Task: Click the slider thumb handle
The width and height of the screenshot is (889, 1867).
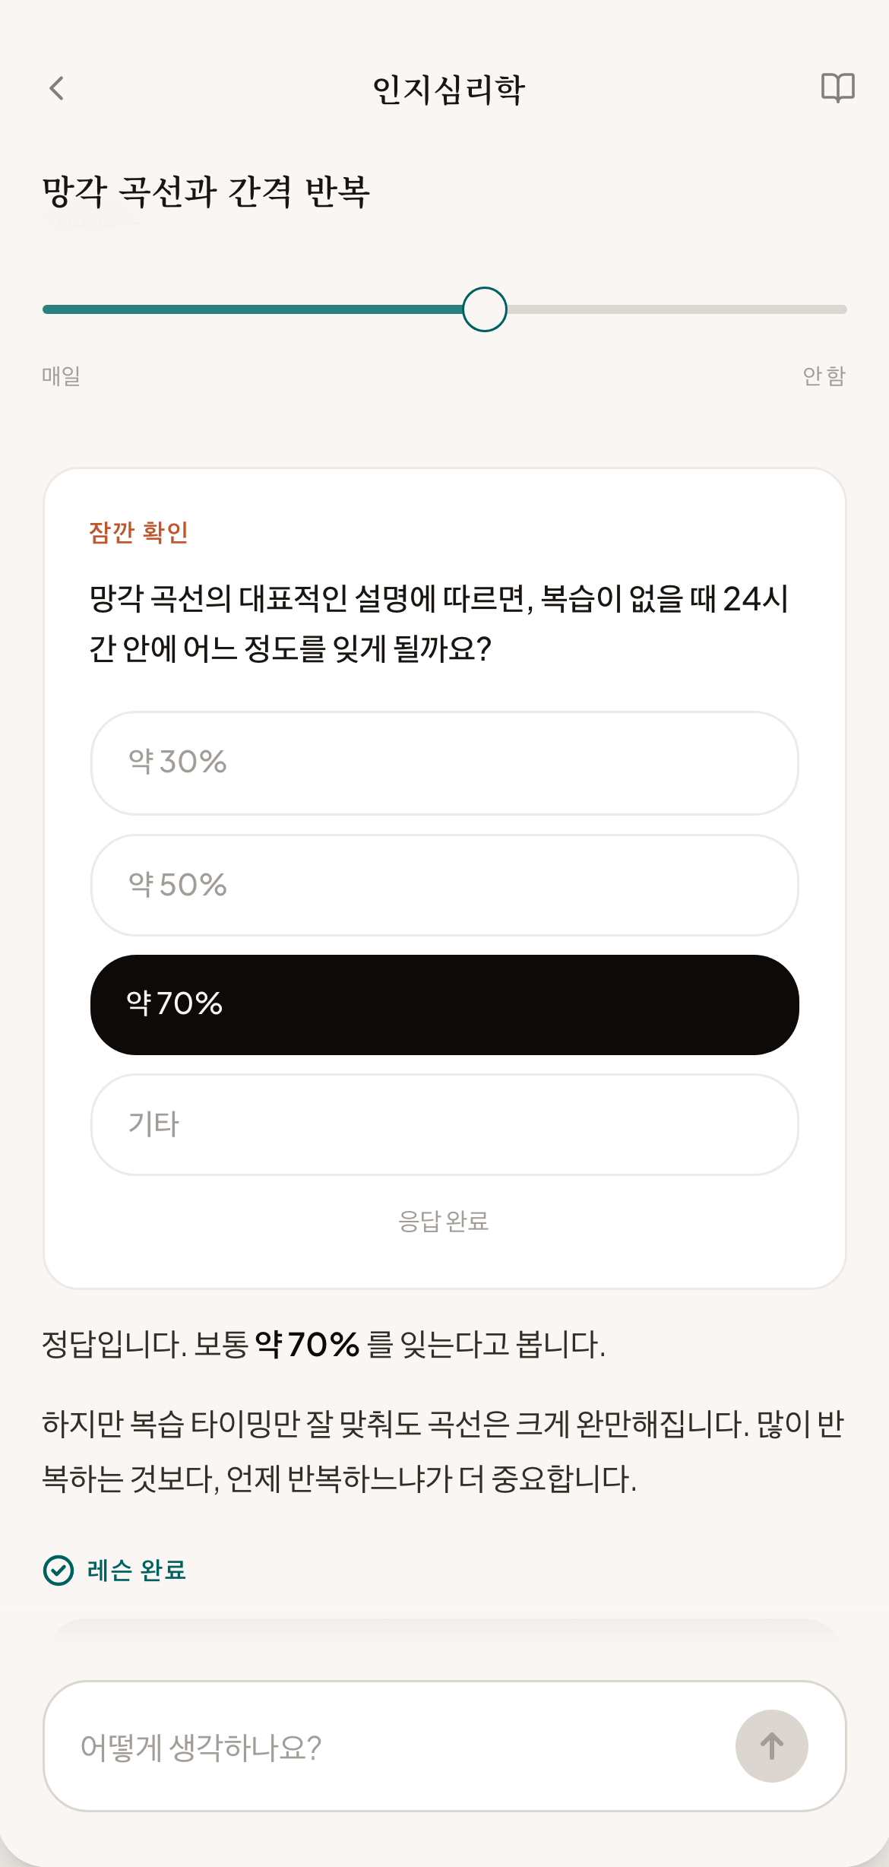Action: 485,309
